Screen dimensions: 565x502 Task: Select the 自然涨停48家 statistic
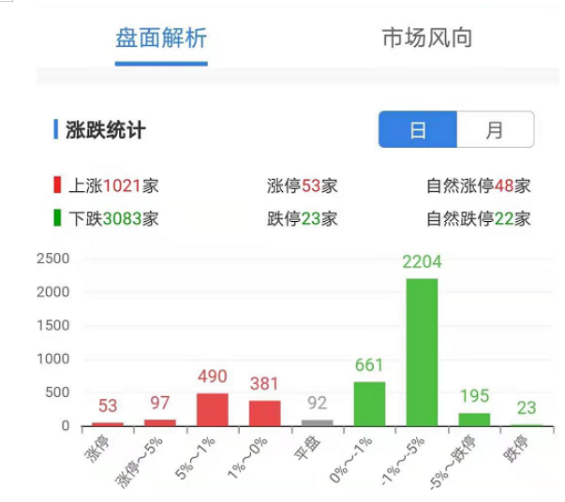tap(478, 185)
